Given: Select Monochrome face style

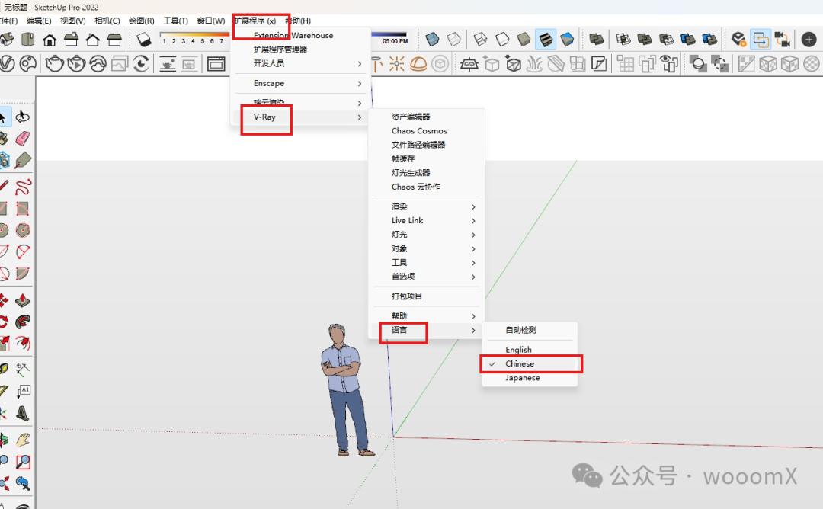Looking at the screenshot, I should pyautogui.click(x=568, y=40).
